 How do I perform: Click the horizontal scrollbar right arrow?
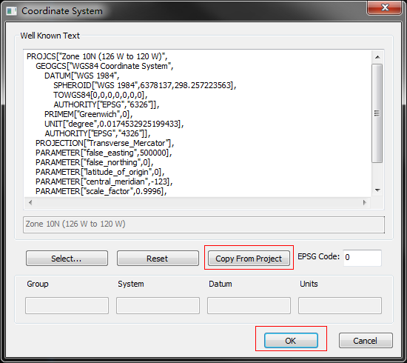364,202
